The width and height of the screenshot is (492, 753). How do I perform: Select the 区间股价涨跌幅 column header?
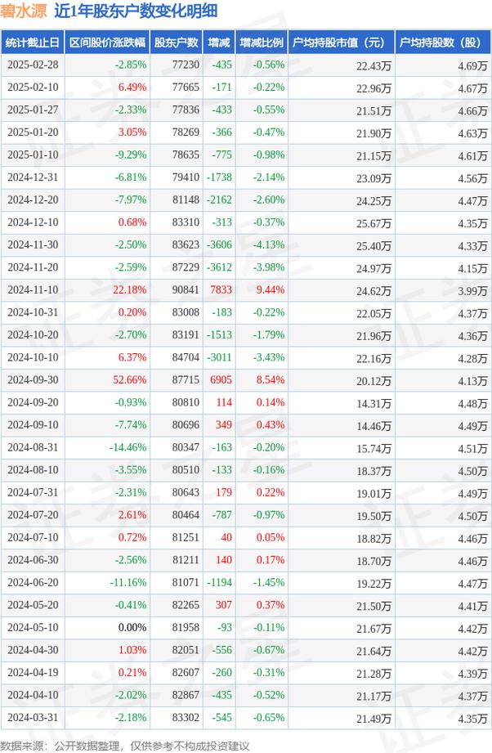coord(107,43)
